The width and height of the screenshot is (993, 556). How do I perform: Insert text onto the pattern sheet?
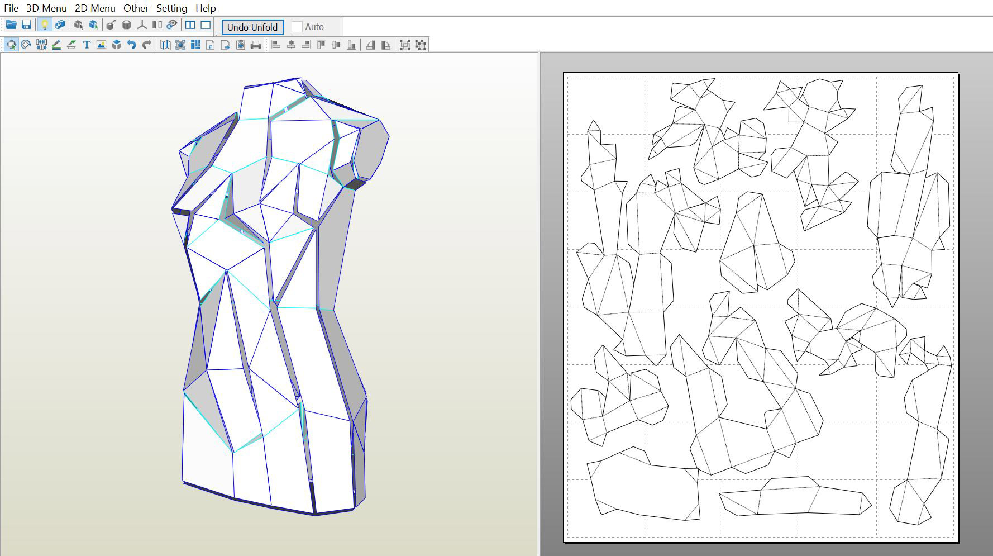point(86,45)
